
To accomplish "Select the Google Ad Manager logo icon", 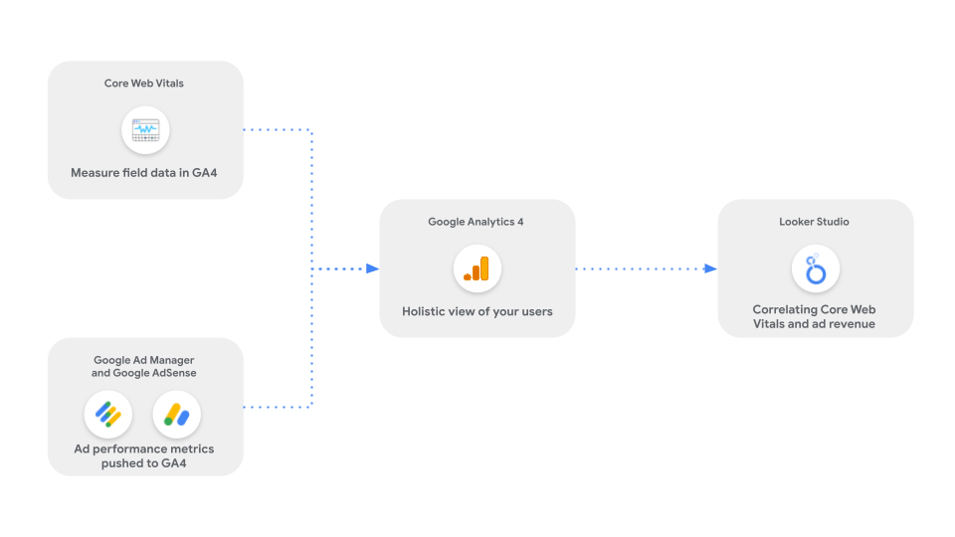I will coord(108,415).
